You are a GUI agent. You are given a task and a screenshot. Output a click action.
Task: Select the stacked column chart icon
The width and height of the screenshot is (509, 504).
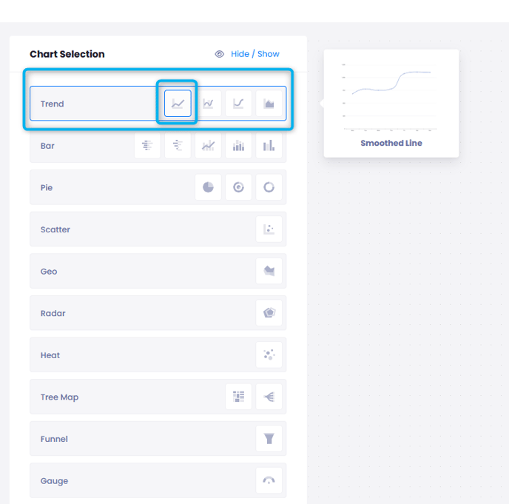click(238, 146)
